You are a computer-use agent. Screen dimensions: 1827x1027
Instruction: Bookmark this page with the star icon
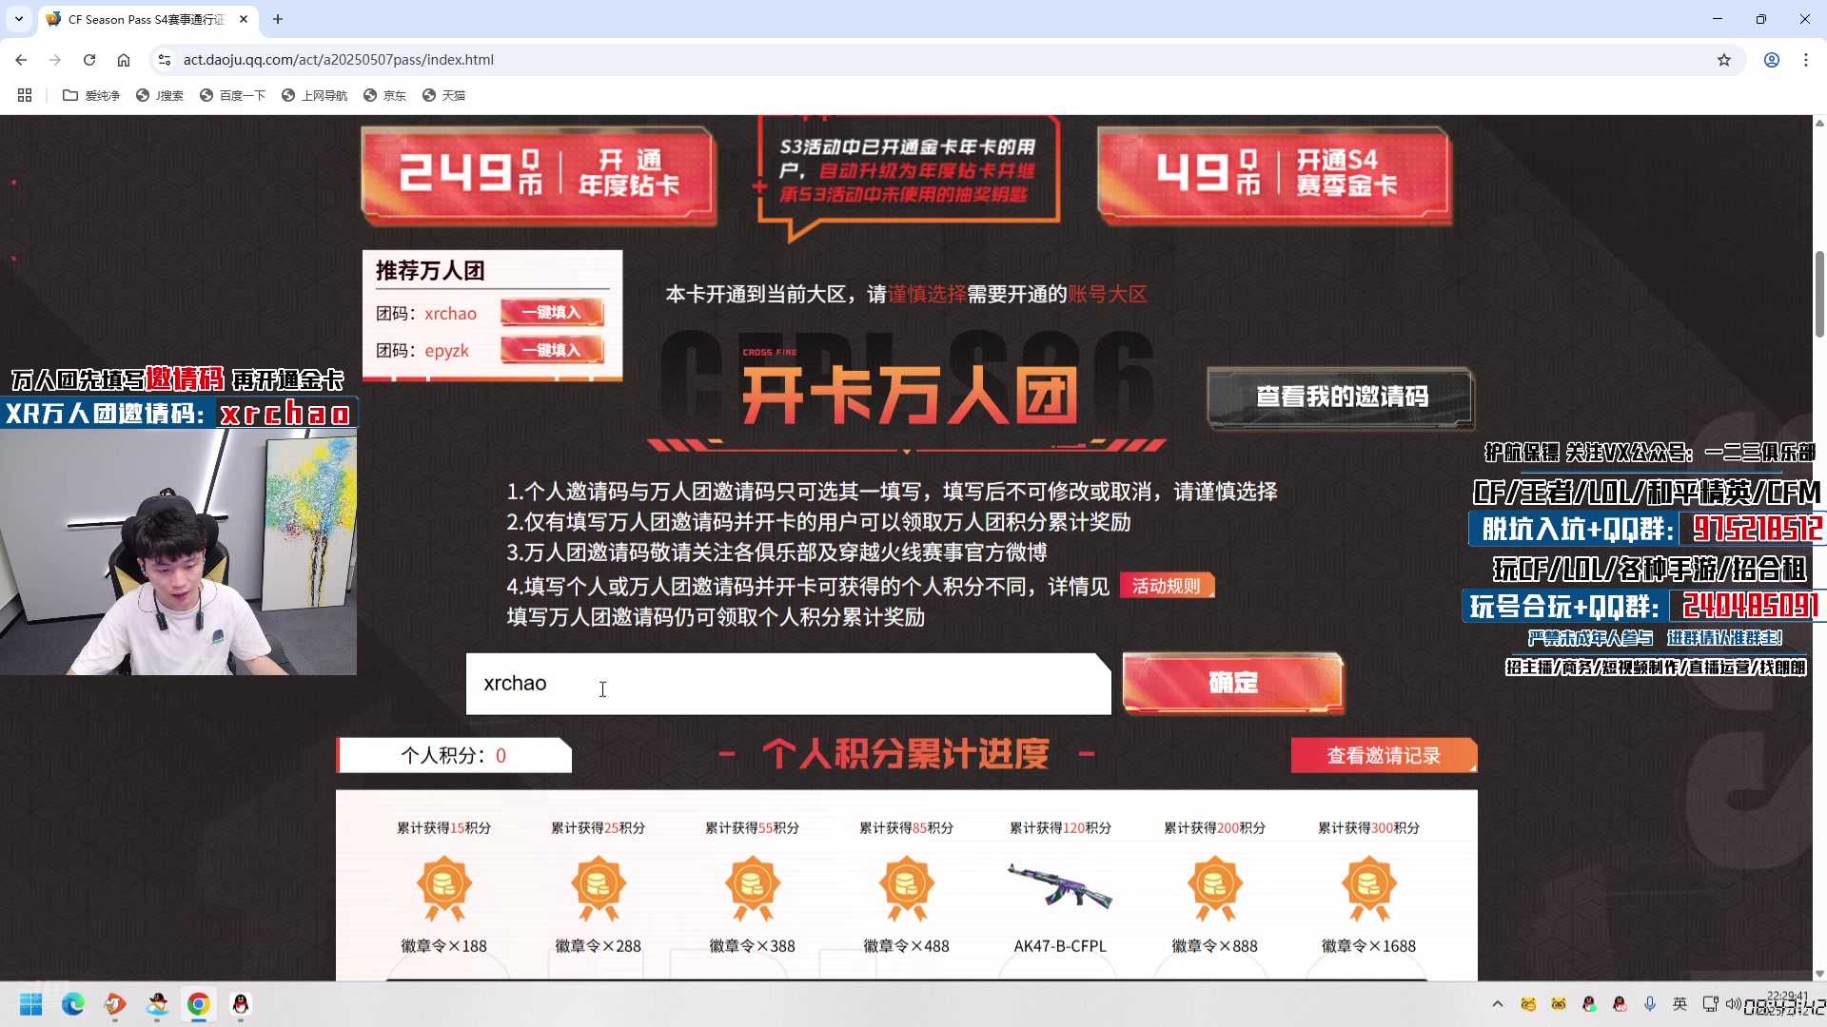click(x=1724, y=60)
